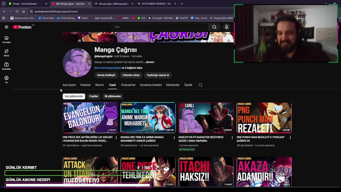341x192 pixels.
Task: Switch to the Videolar channel tab
Action: 85,85
